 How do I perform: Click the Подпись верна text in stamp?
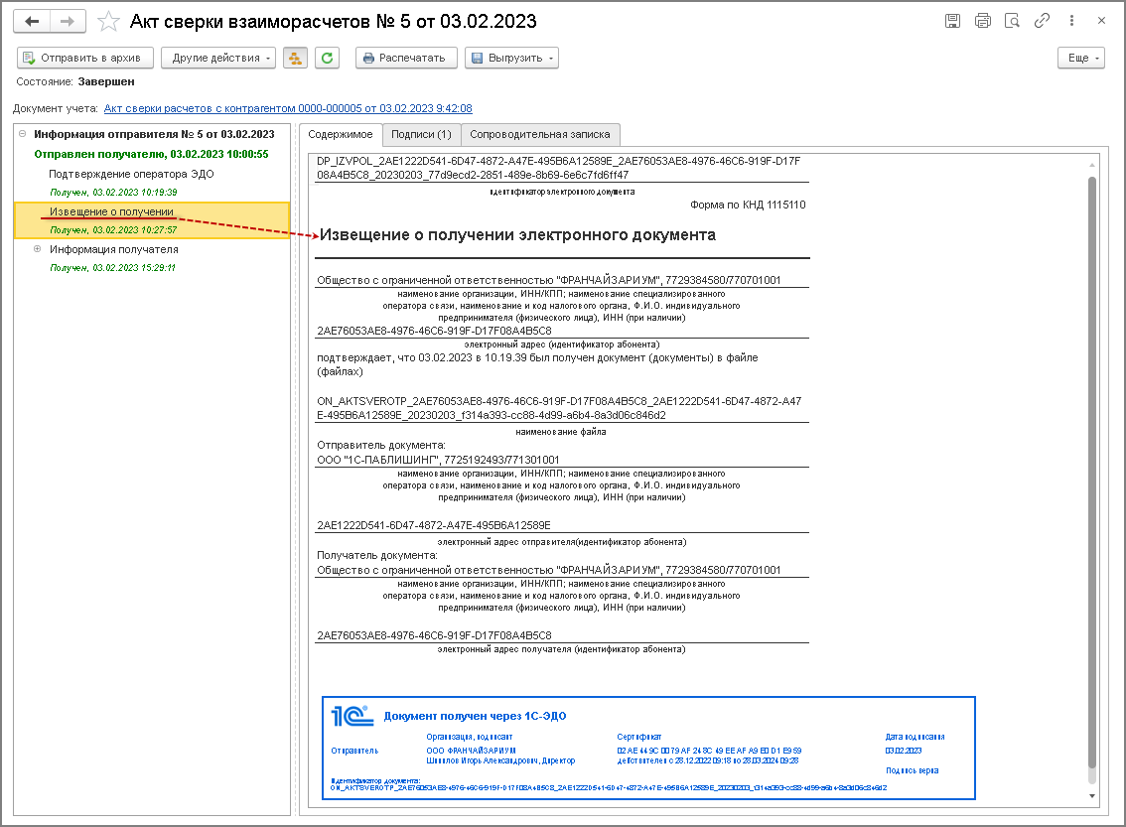[x=912, y=770]
